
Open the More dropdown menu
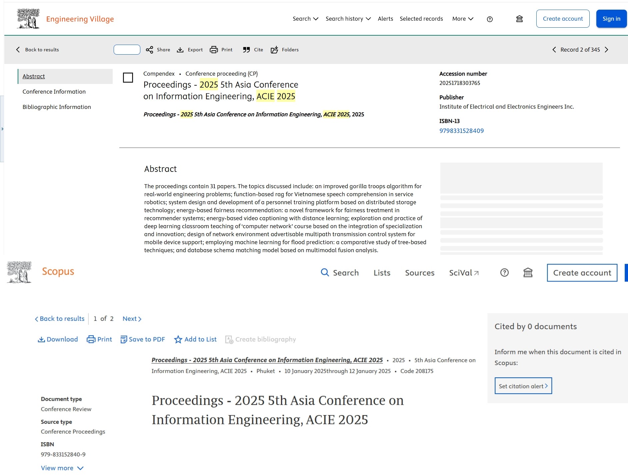click(x=463, y=19)
